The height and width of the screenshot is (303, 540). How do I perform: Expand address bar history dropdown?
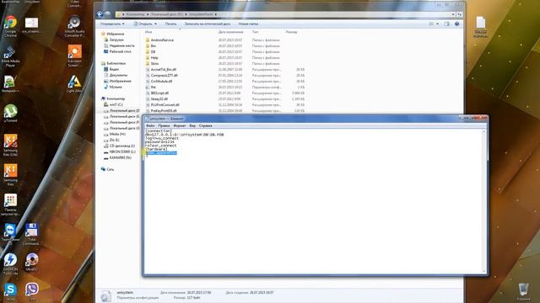(453, 14)
